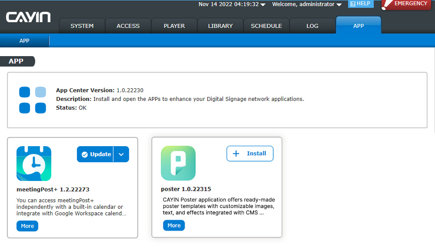The width and height of the screenshot is (435, 251).
Task: View the LOG tab
Action: pyautogui.click(x=312, y=26)
